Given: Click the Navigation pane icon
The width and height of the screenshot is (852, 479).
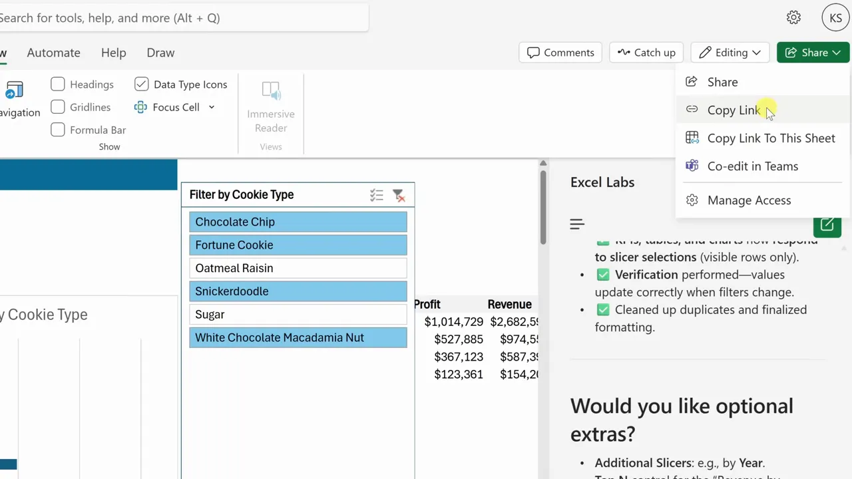Looking at the screenshot, I should [x=14, y=90].
